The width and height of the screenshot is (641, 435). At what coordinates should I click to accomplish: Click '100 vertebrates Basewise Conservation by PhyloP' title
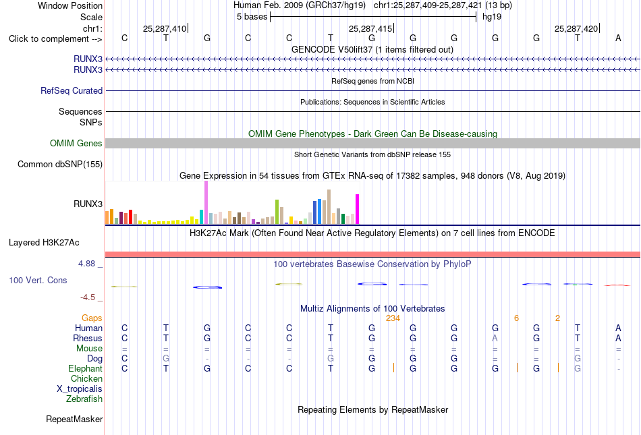(372, 264)
